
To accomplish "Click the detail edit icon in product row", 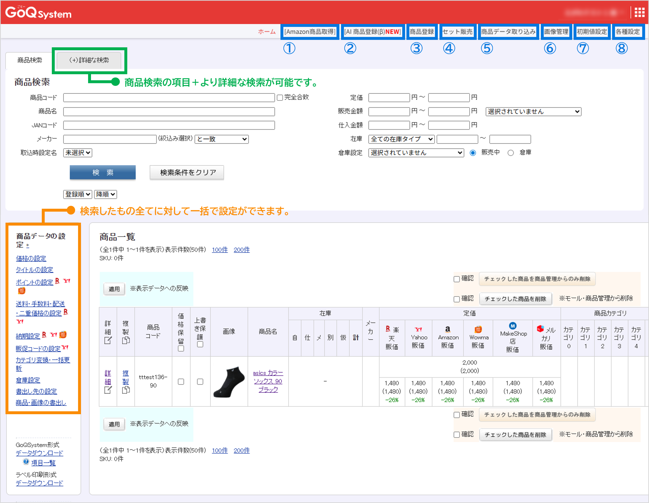I will 108,390.
